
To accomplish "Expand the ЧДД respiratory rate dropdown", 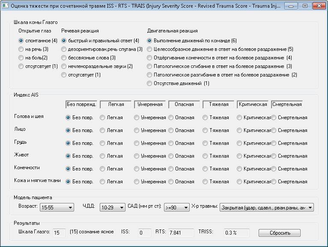I will click(112, 208).
